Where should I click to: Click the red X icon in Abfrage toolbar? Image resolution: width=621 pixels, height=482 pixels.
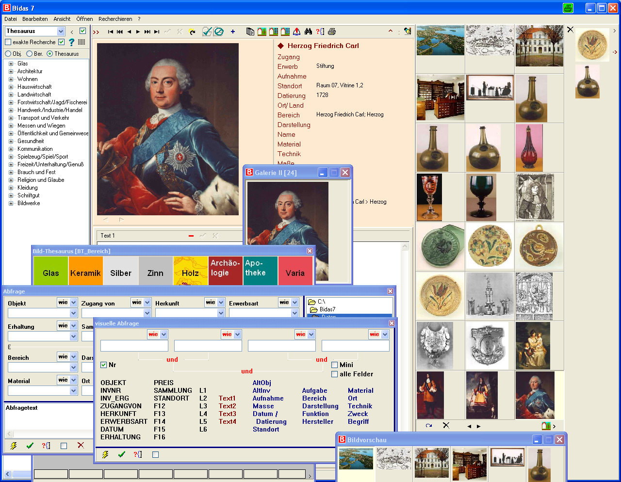click(81, 445)
